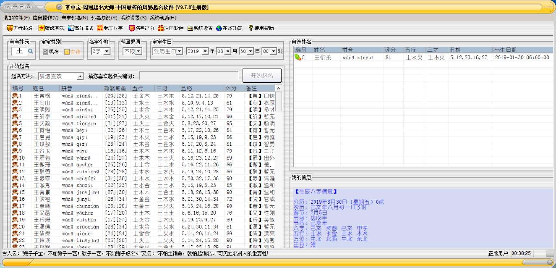Open the 起名知识(K) menu
Screen dimensions: 556x268
click(104, 18)
